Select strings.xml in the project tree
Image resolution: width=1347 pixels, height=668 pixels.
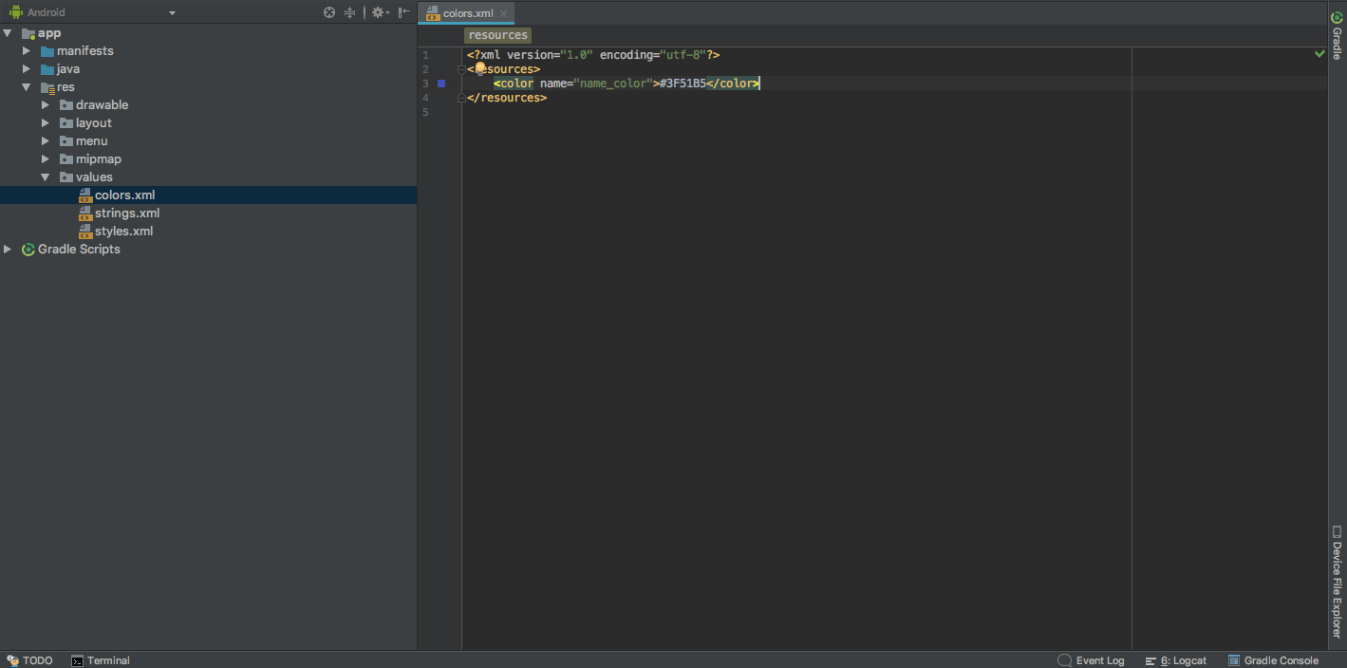tap(126, 213)
